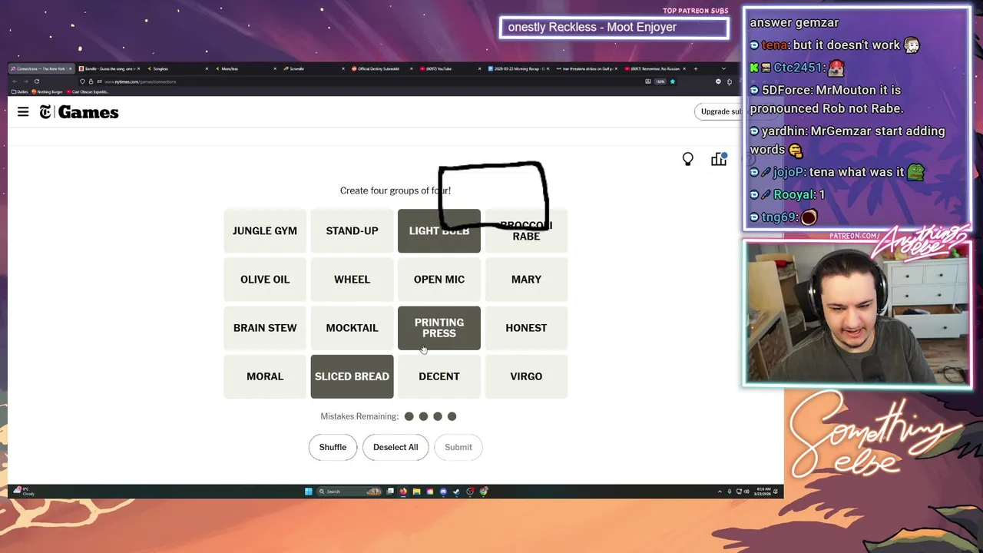The width and height of the screenshot is (983, 553).
Task: Open the taskbar weather widget
Action: [x=24, y=492]
